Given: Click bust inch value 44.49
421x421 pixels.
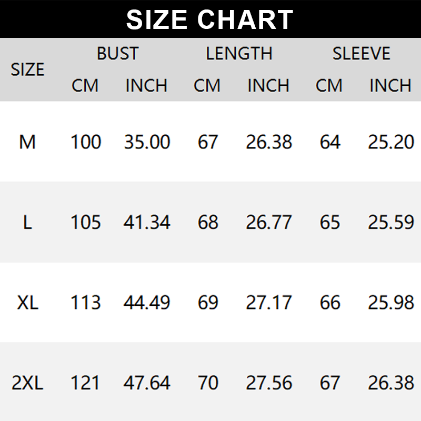Looking at the screenshot, I should [x=147, y=303].
